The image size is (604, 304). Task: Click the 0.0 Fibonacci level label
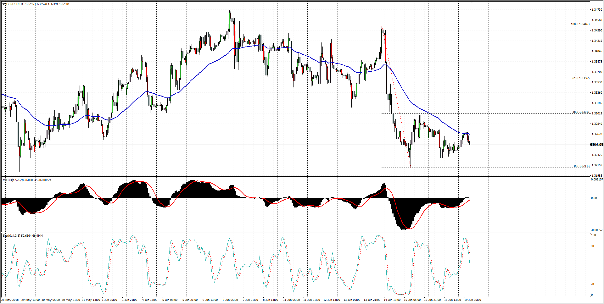[x=581, y=166]
